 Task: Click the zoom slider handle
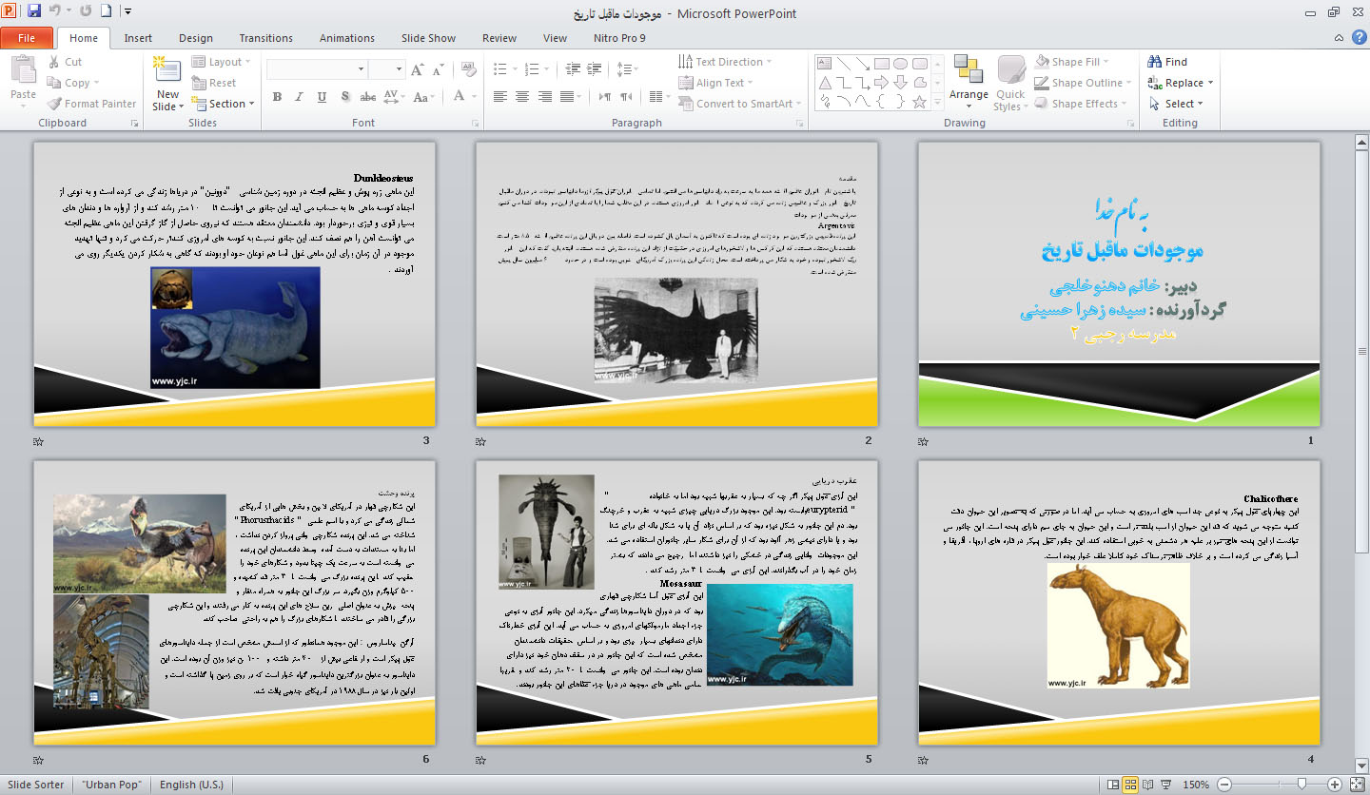click(1301, 785)
